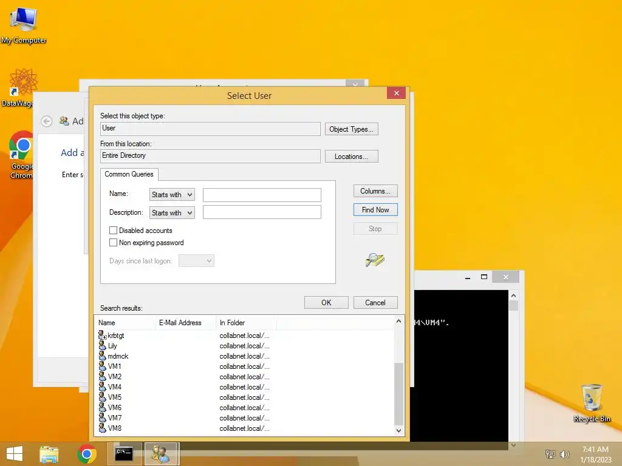Image resolution: width=622 pixels, height=466 pixels.
Task: Select the mdmck user icon
Action: (102, 356)
